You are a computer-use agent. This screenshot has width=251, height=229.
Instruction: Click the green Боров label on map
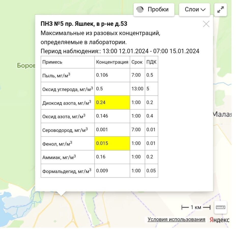tap(26, 66)
